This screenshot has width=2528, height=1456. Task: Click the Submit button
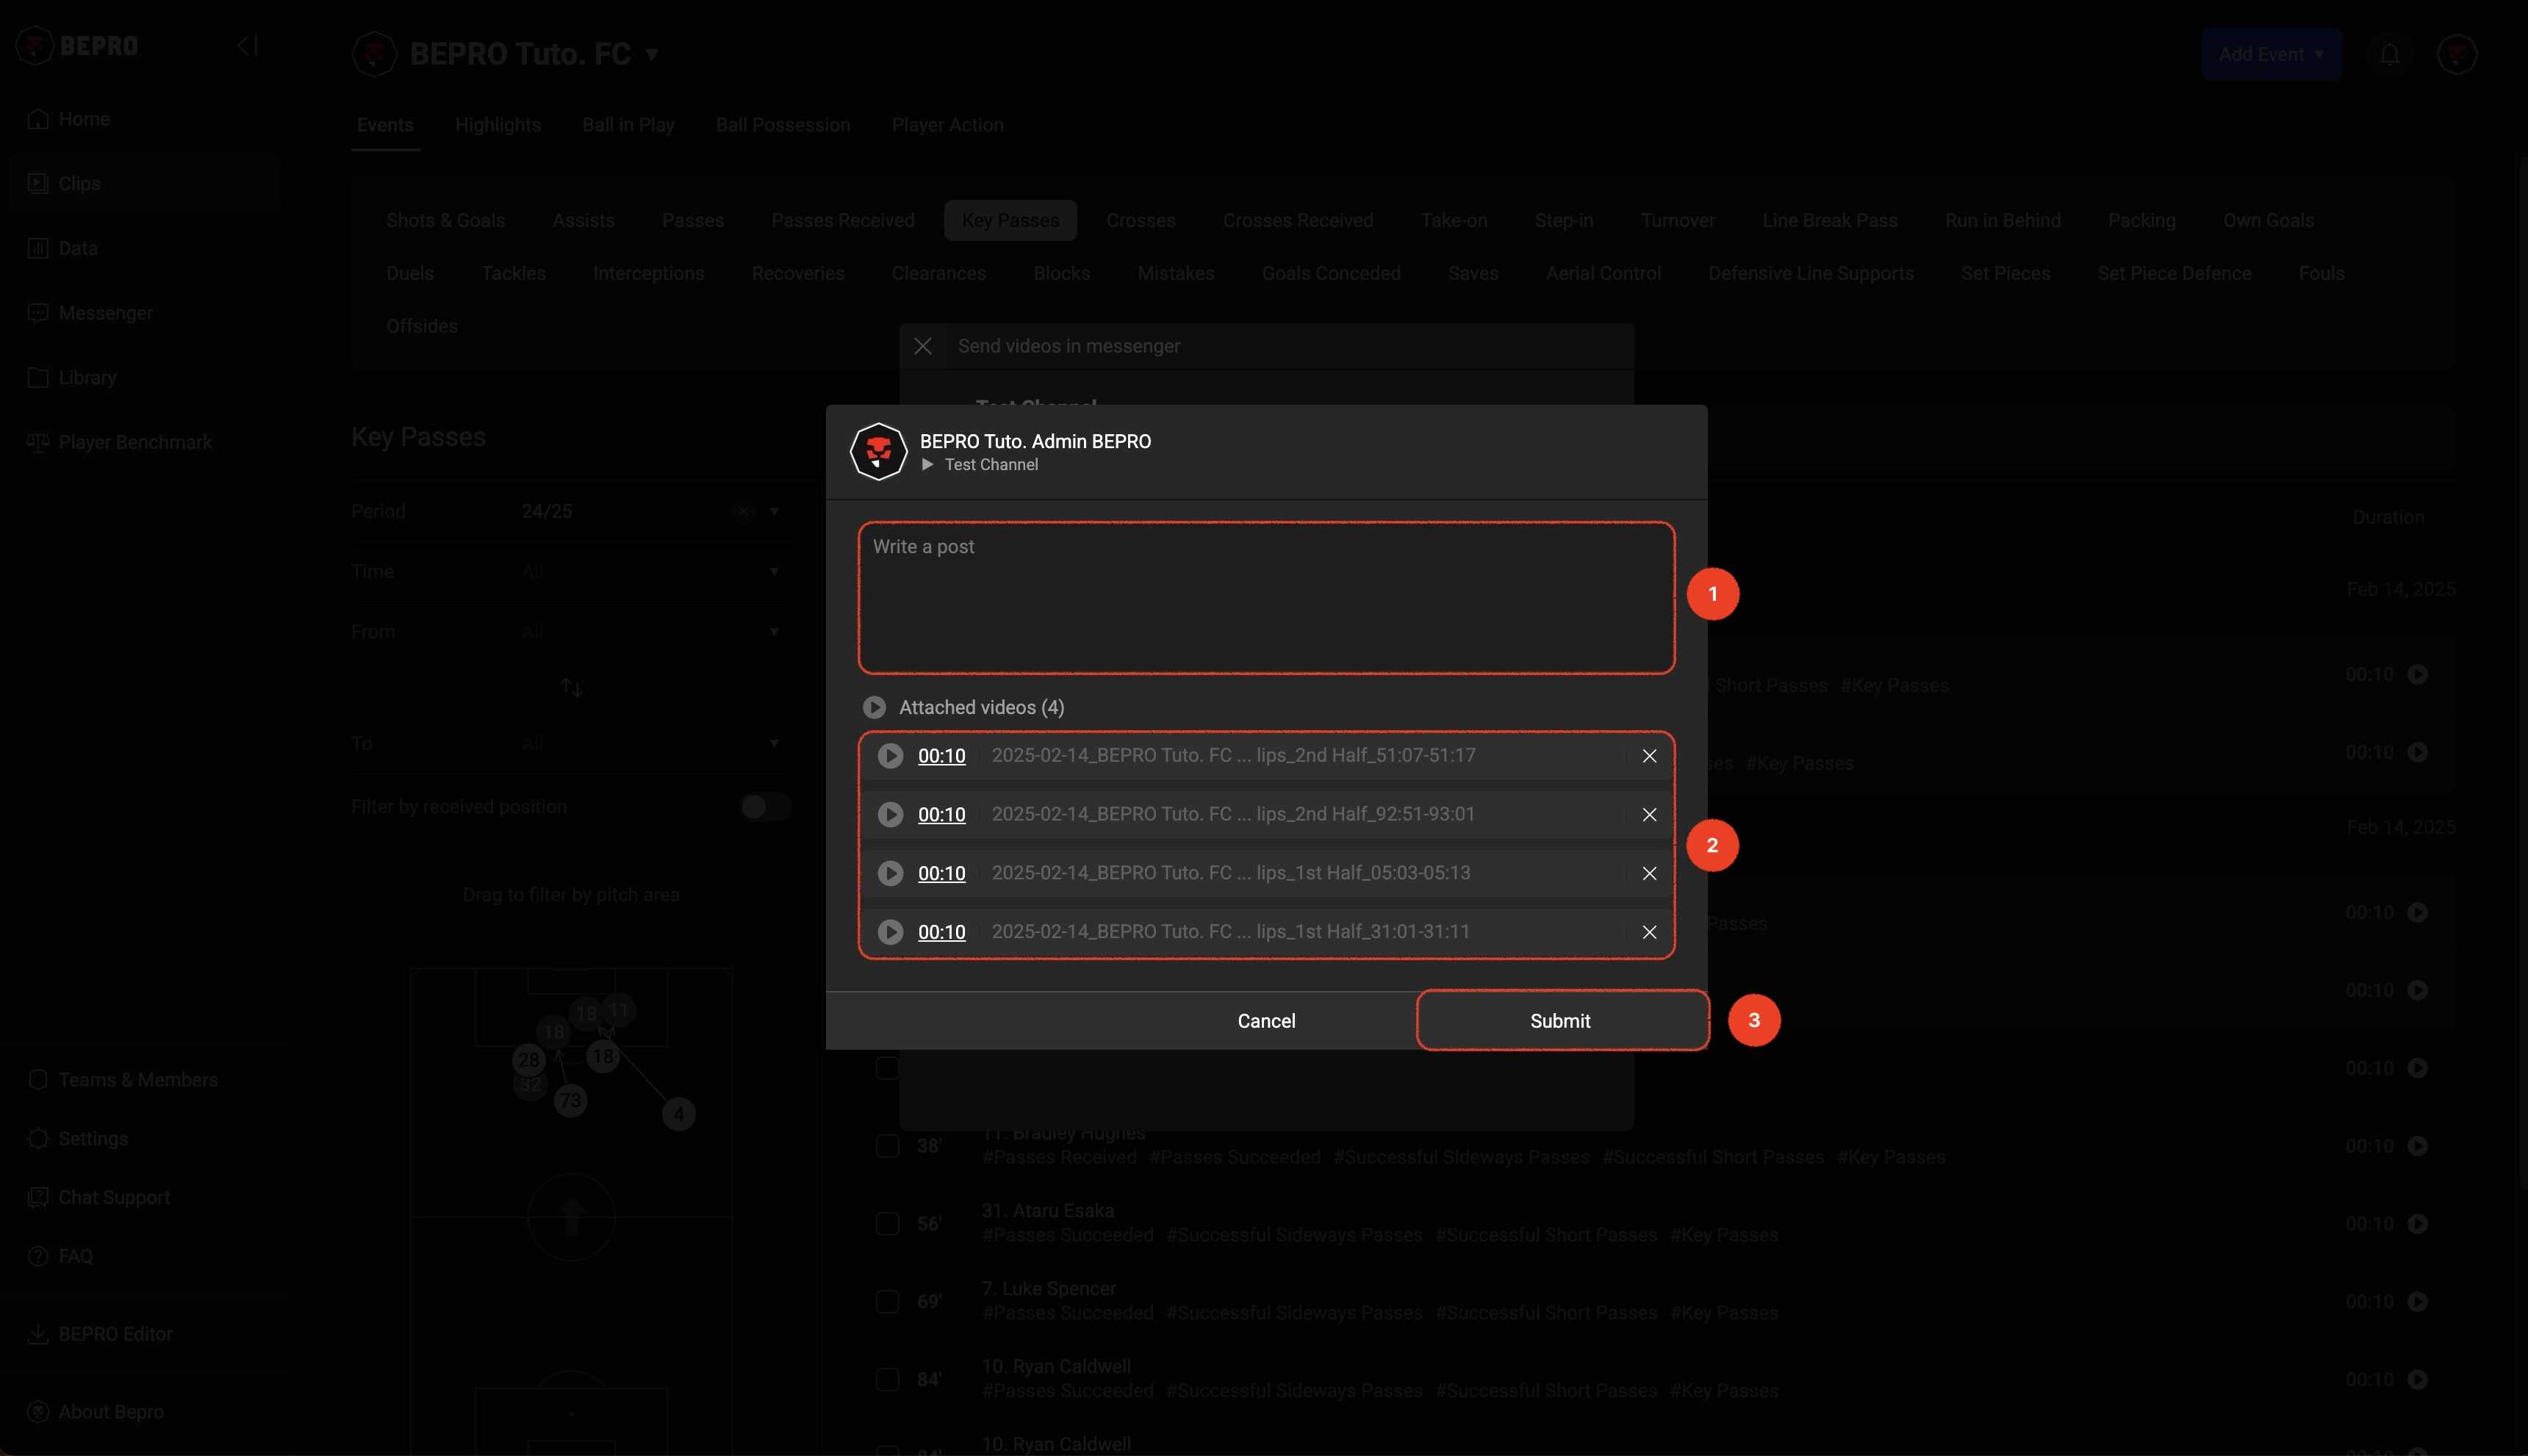click(1559, 1020)
